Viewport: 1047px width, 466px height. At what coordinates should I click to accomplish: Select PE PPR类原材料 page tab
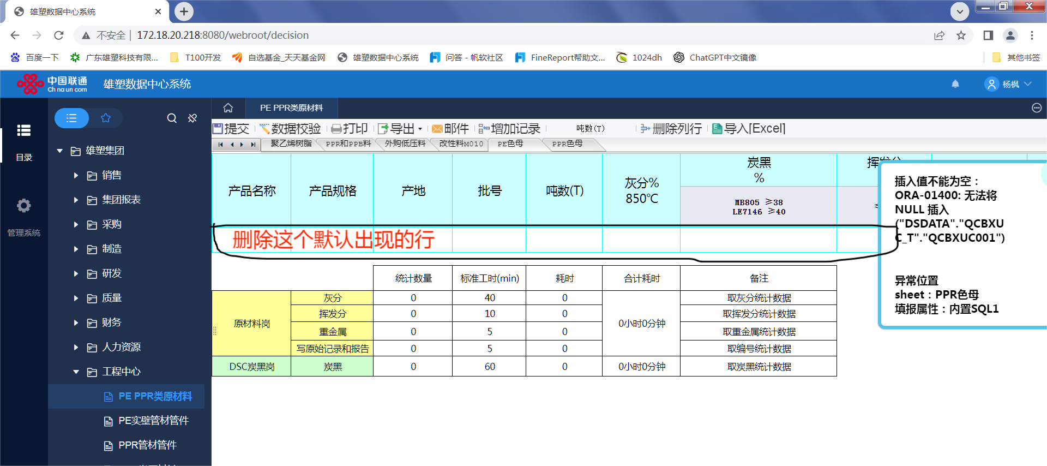tap(291, 107)
